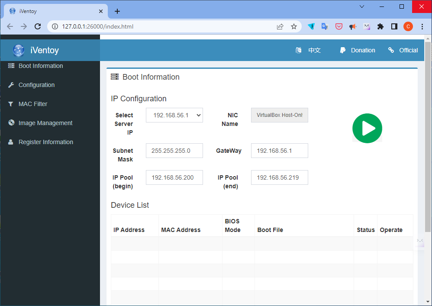The height and width of the screenshot is (306, 432).
Task: Click the Pocket extension icon
Action: (x=339, y=26)
